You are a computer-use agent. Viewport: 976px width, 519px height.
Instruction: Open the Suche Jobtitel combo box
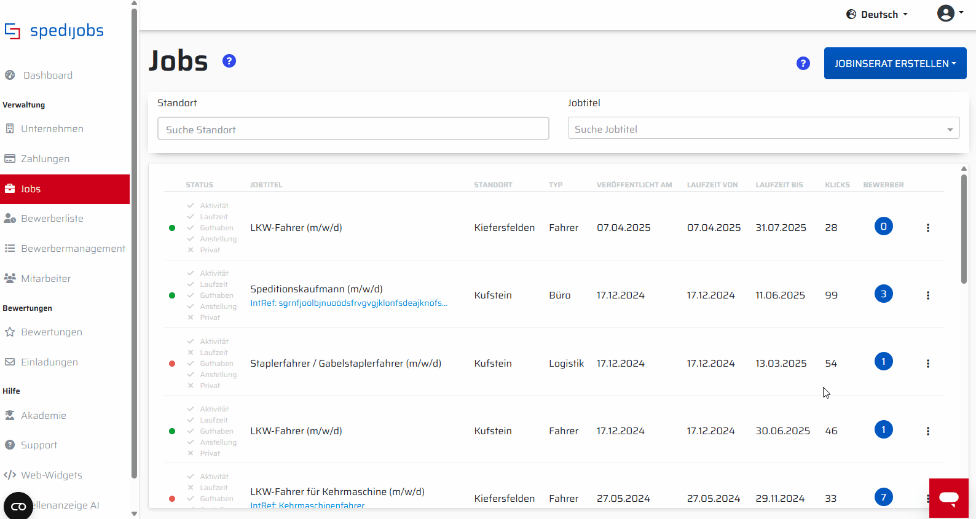[764, 128]
